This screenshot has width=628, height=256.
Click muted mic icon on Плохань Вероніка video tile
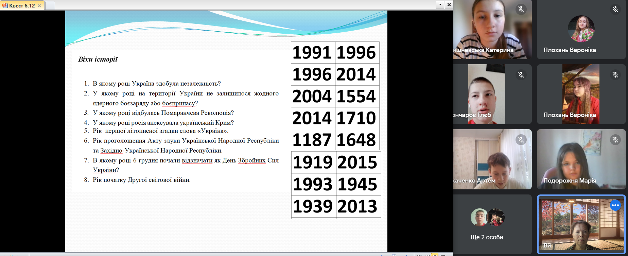(615, 74)
